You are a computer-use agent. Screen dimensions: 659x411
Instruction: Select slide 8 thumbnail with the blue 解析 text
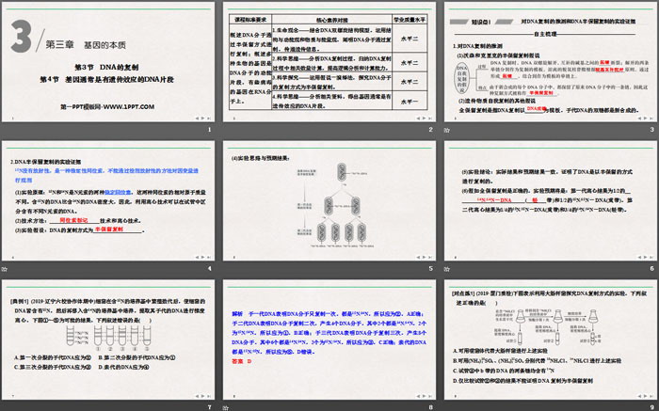click(x=329, y=340)
